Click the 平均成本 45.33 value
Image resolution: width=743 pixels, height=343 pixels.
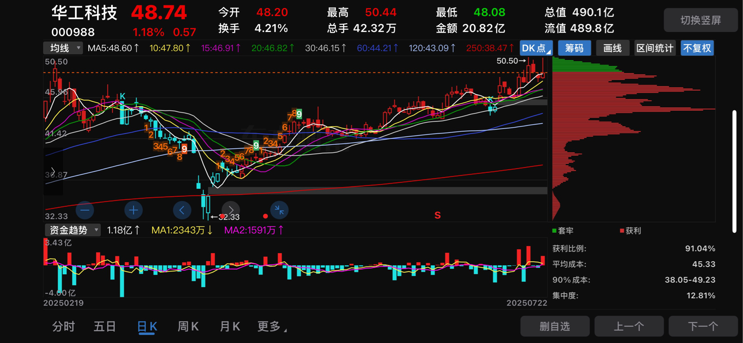(704, 264)
